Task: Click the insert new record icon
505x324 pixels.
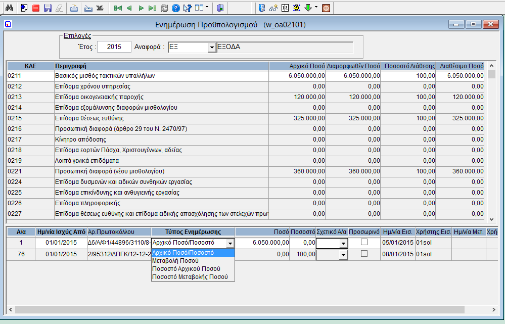Action: click(24, 8)
